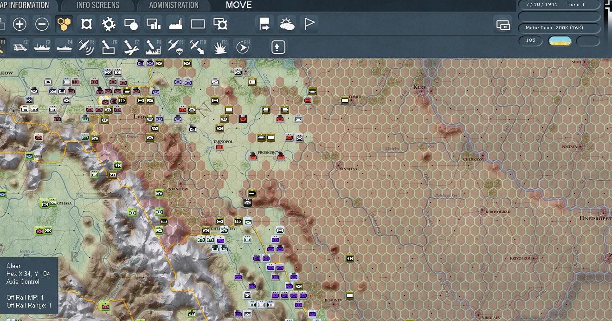Toggle the factory display icon
This screenshot has width=612, height=321.
pos(175,24)
